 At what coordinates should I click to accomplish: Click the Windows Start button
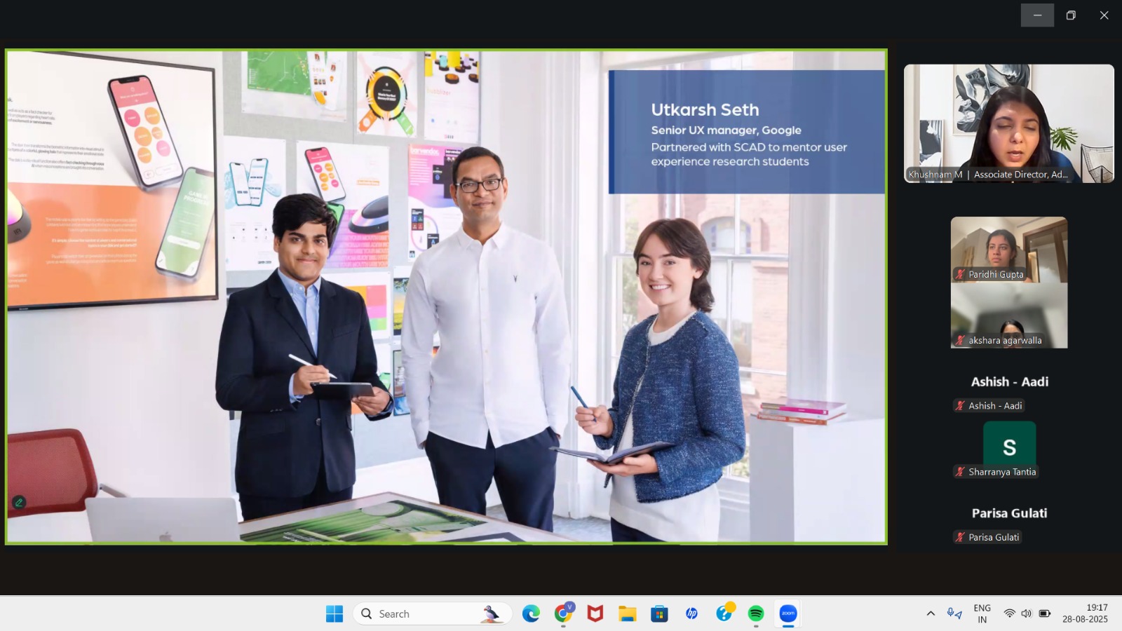point(334,613)
